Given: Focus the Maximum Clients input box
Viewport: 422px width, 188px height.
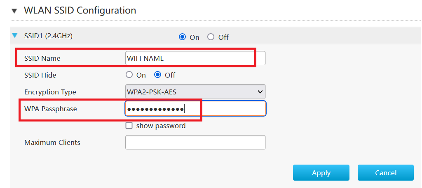Looking at the screenshot, I should pos(195,142).
